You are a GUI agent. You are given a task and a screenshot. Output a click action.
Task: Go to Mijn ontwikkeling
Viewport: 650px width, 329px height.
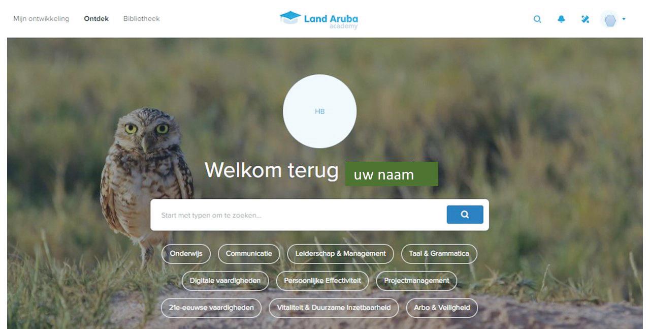(x=41, y=19)
